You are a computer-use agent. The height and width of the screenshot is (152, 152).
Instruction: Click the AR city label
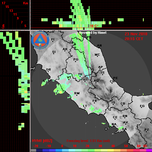65,49
